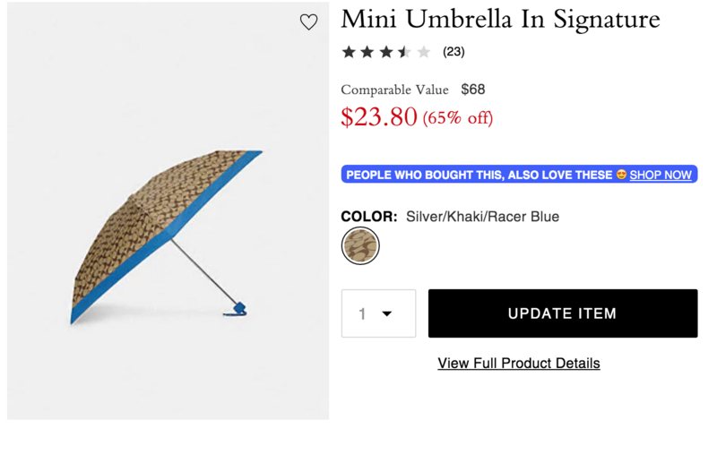Click the People Who Bought This banner

click(x=479, y=175)
